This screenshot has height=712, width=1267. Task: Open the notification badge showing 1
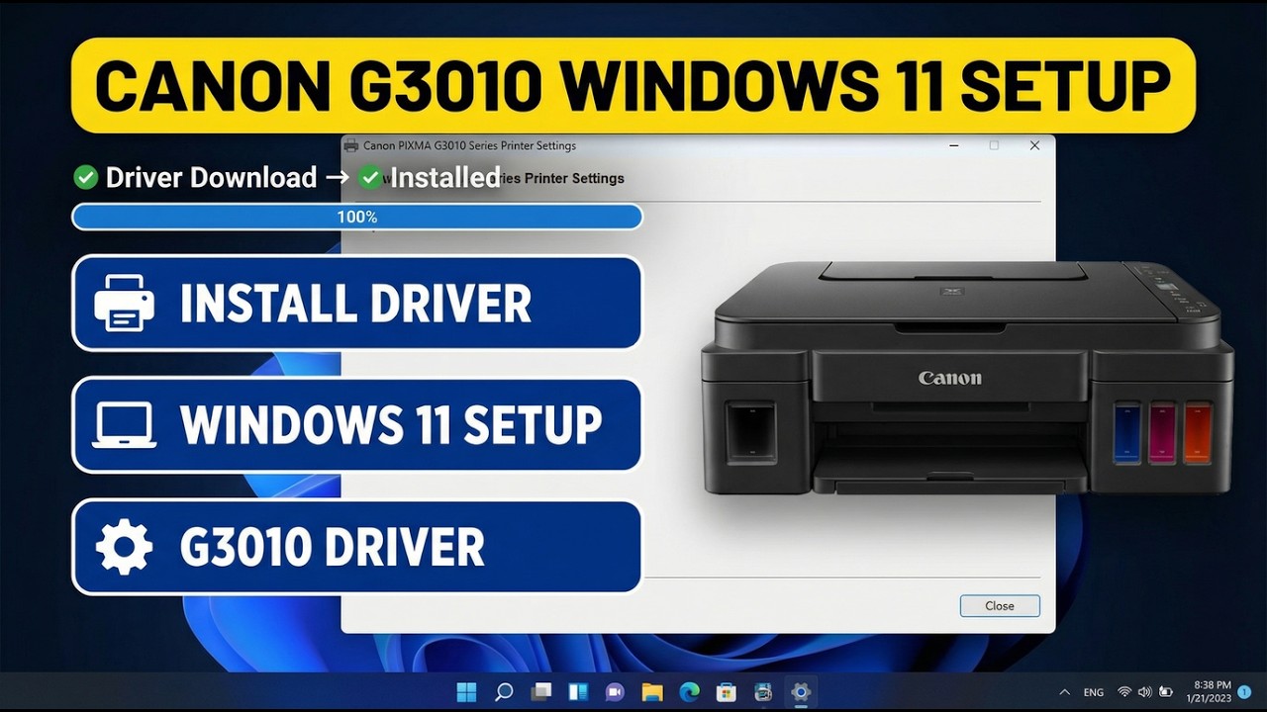(x=1245, y=692)
